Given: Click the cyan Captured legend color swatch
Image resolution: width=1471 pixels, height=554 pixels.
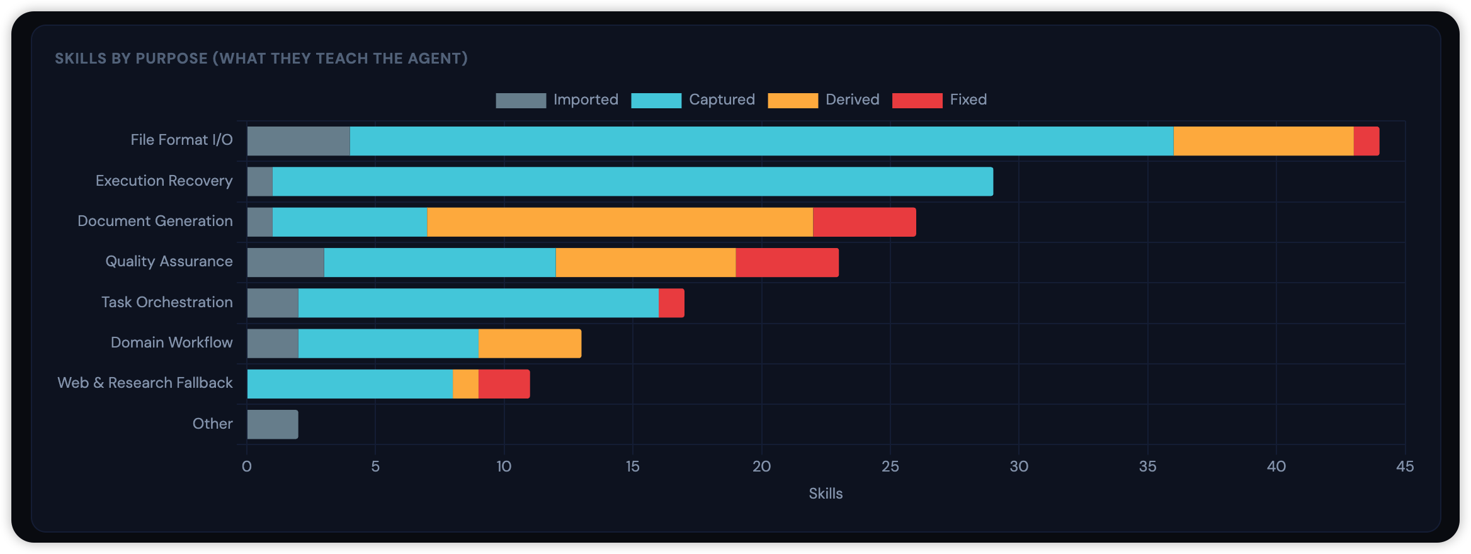Looking at the screenshot, I should coord(656,101).
